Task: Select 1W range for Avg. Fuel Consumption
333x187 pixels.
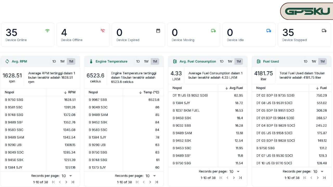Action: [x=230, y=62]
